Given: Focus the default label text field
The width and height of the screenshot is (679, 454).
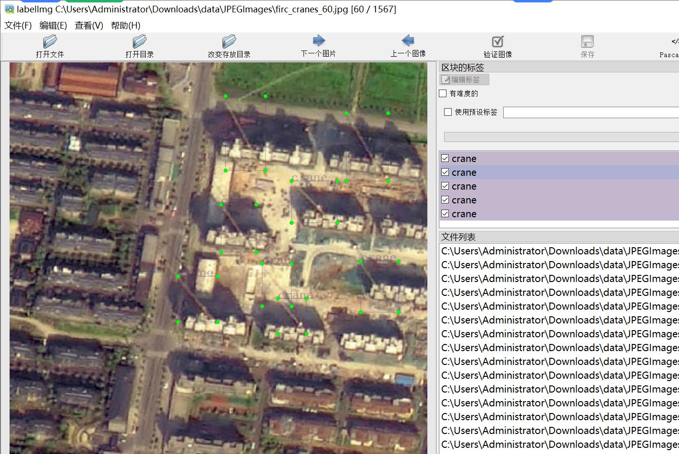Looking at the screenshot, I should click(591, 112).
